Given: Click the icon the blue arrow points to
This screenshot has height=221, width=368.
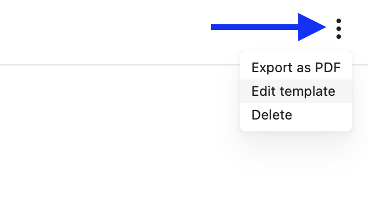Looking at the screenshot, I should tap(338, 29).
